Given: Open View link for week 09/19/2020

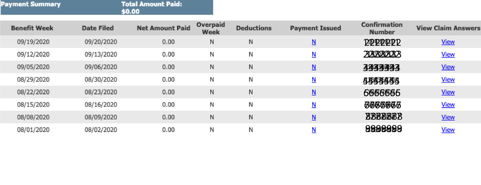Looking at the screenshot, I should coord(448,42).
